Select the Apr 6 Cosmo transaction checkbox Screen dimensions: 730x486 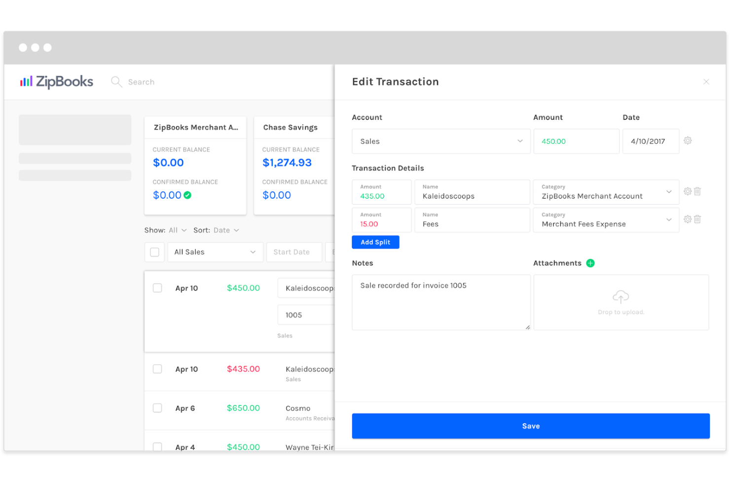coord(157,408)
